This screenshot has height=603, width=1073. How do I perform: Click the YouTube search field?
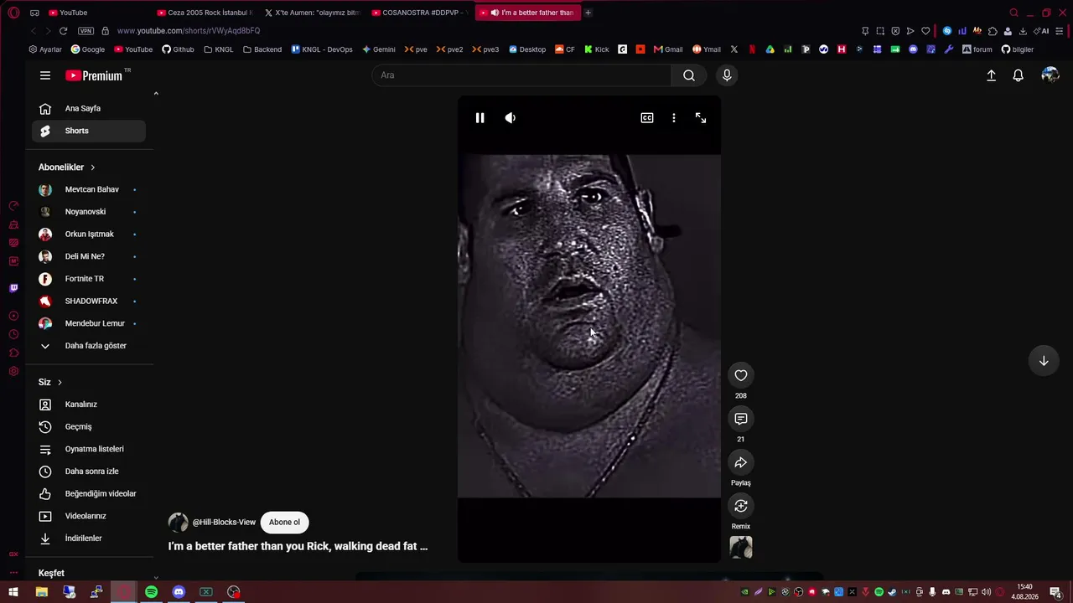pyautogui.click(x=521, y=75)
